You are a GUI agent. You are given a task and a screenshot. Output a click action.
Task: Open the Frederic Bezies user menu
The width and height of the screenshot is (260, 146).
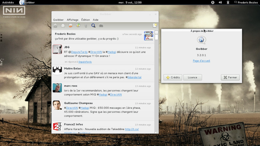tap(246, 2)
